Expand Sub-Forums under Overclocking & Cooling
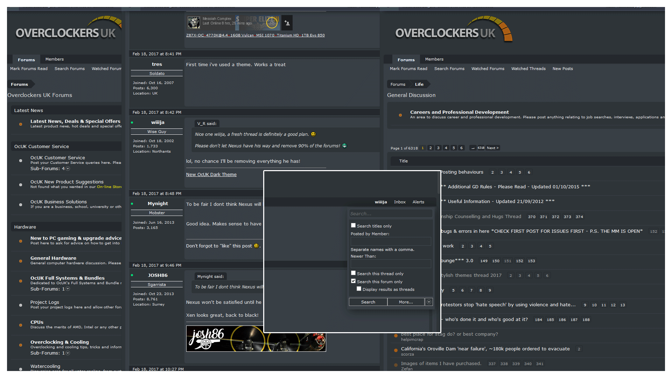Image resolution: width=672 pixels, height=378 pixels. point(68,353)
